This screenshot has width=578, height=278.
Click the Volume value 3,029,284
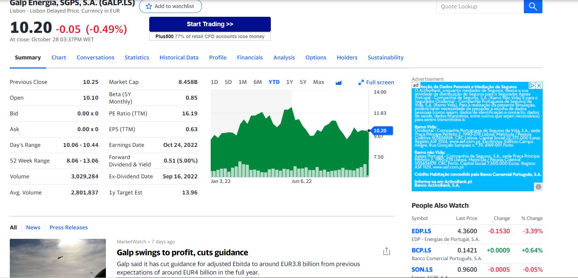coord(85,177)
